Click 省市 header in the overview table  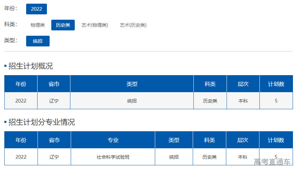coord(54,84)
